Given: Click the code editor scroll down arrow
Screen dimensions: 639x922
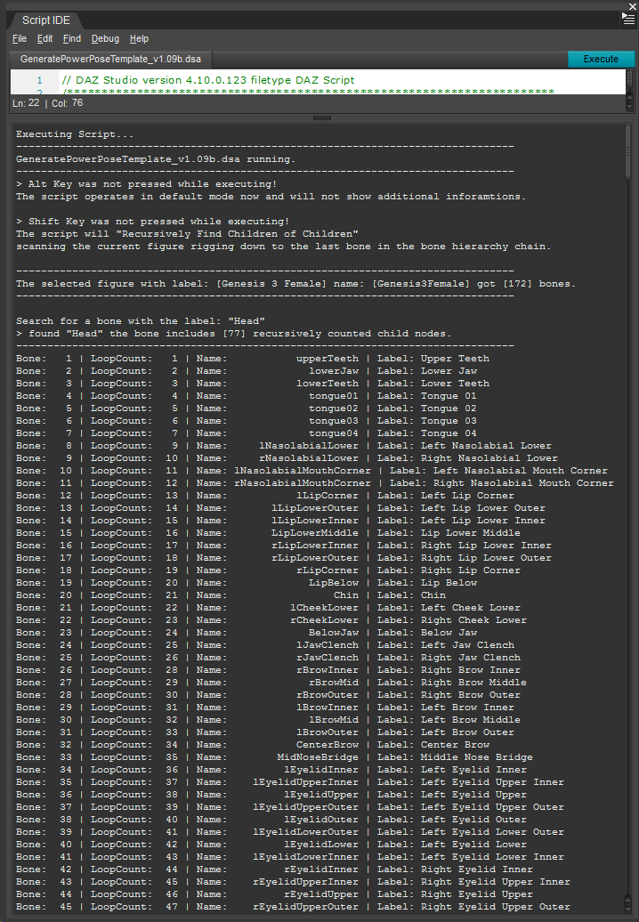Looking at the screenshot, I should (x=631, y=106).
